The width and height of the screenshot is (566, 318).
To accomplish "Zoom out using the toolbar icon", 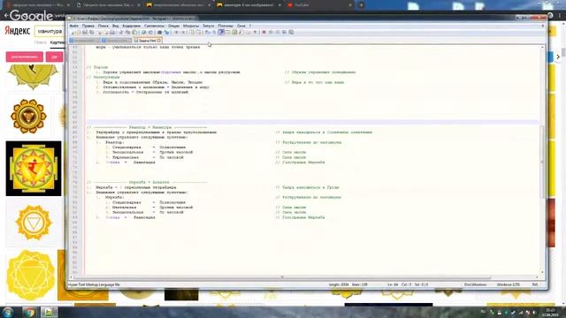I will tap(183, 33).
